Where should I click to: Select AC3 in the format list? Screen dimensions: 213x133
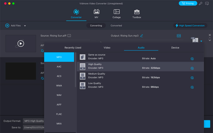pos(59,76)
